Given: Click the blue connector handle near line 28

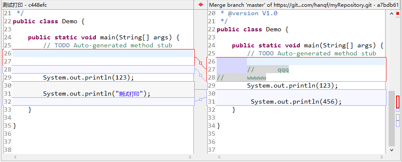Looking at the screenshot, I should [201, 75].
